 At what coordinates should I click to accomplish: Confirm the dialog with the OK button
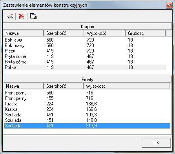tap(156, 143)
